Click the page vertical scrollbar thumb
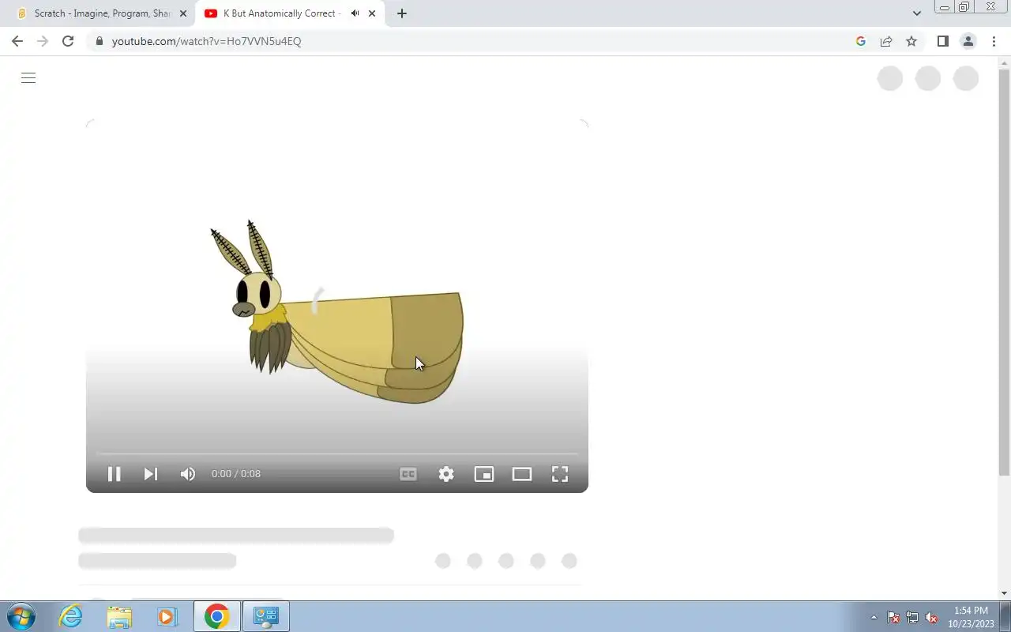Screen dimensions: 1011x632 click(x=1005, y=273)
